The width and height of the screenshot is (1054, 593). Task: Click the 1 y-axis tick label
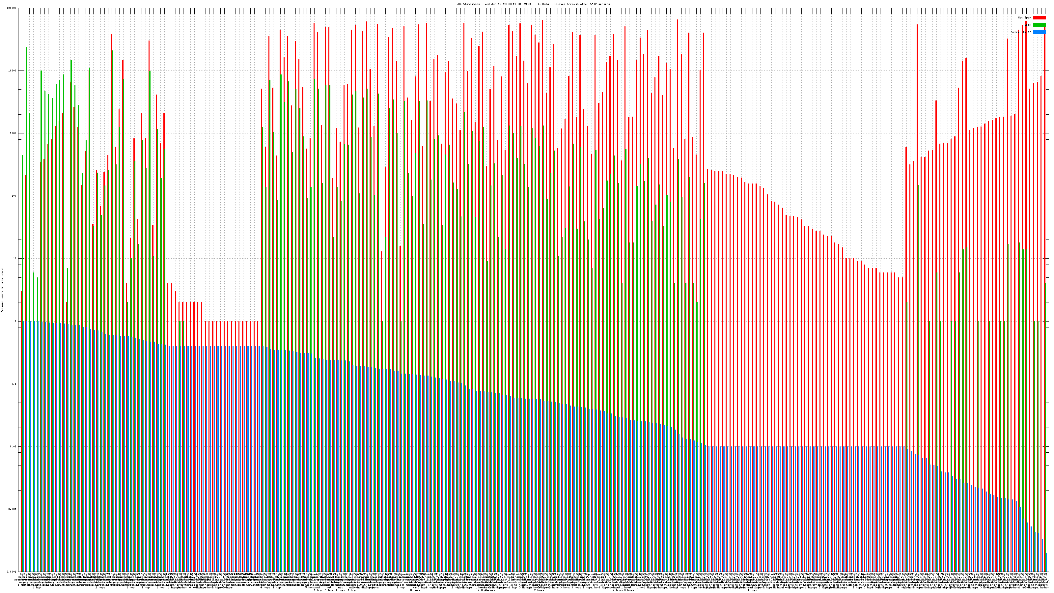16,321
